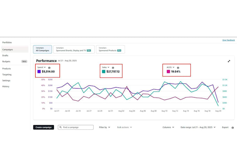The width and height of the screenshot is (237, 160).
Task: Click the Performance heading
Action: [46, 61]
